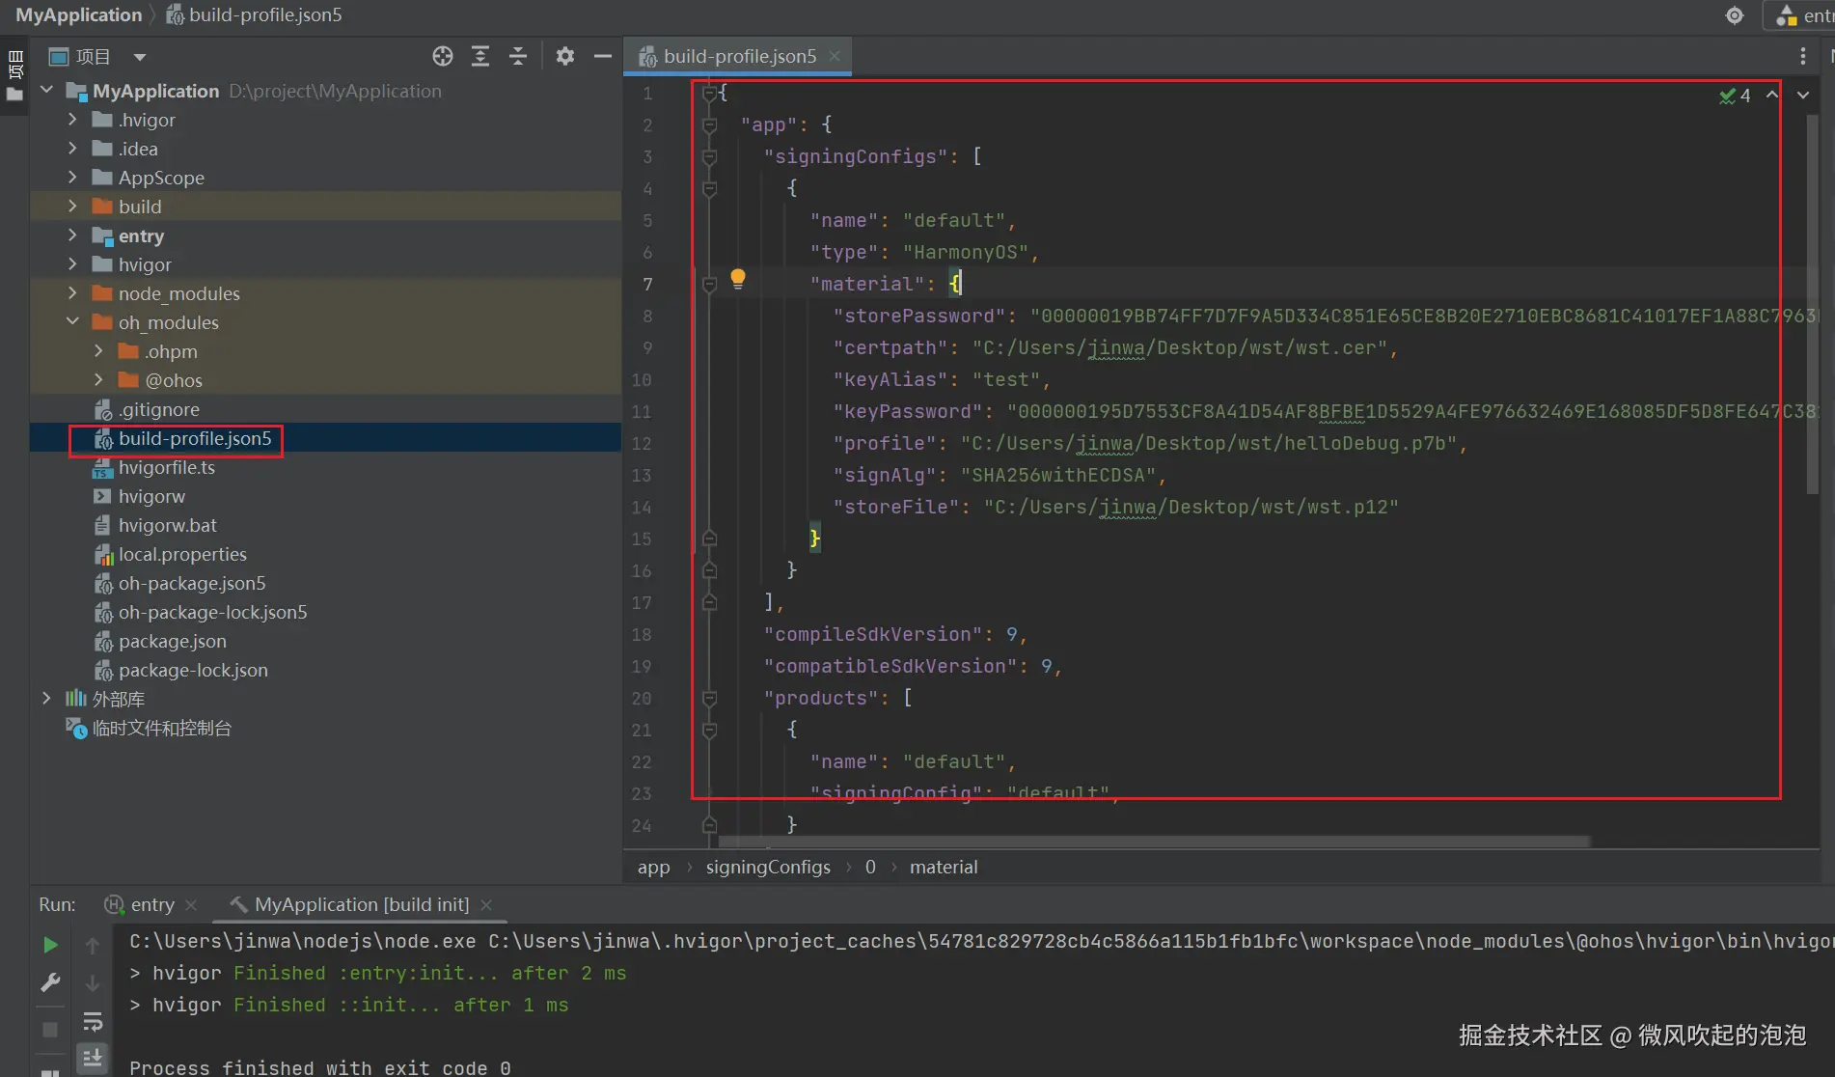Click "SHA256withECDSA" value in editor

1057,475
